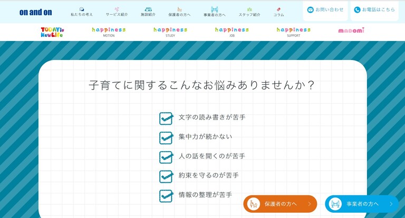Open the happiness JOB link

232,32
